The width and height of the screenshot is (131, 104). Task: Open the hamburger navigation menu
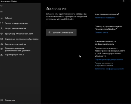click(1, 12)
